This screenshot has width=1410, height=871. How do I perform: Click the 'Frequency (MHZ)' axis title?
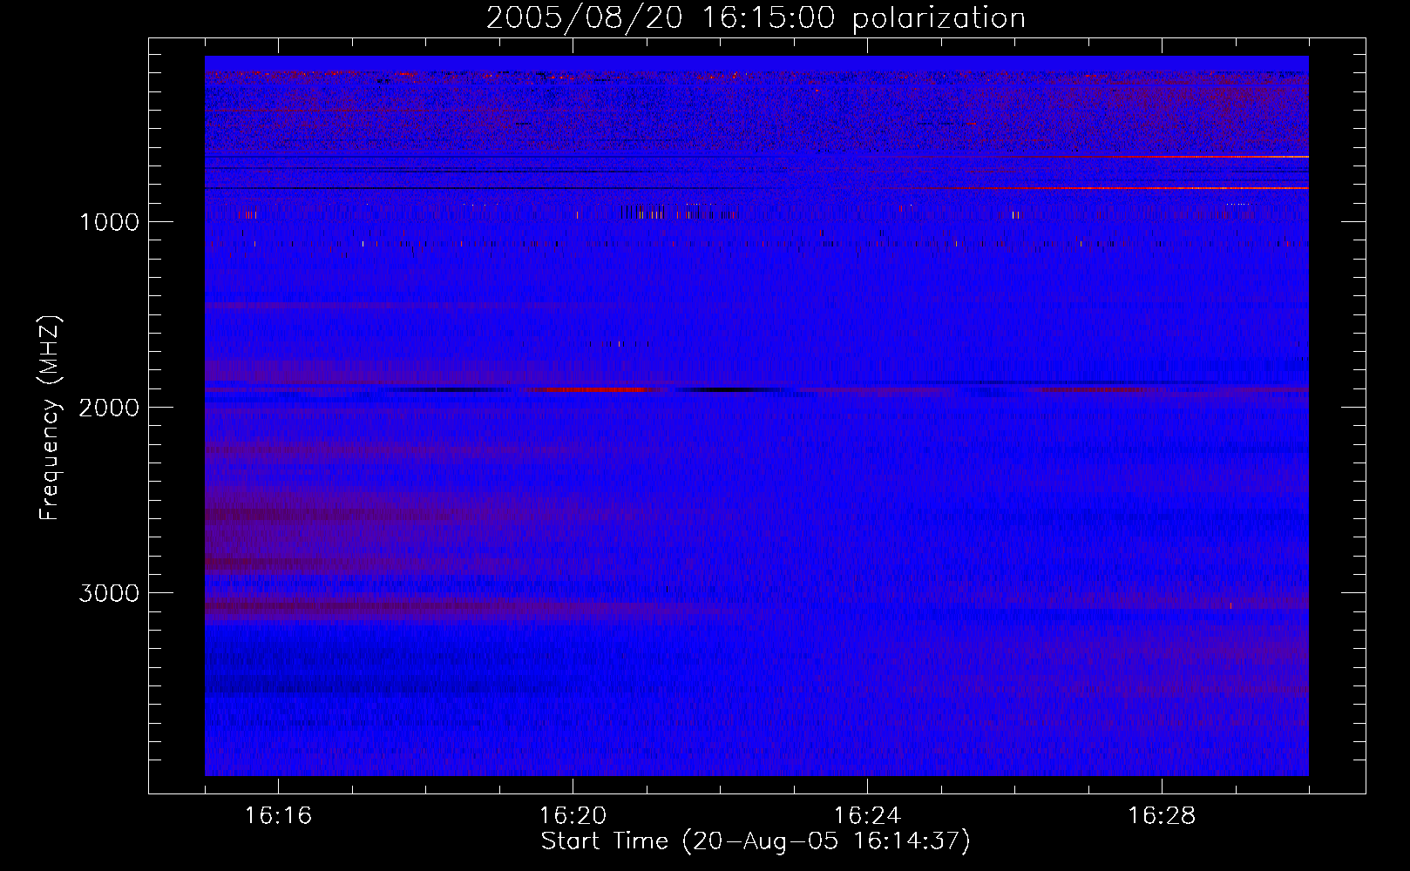(x=50, y=418)
